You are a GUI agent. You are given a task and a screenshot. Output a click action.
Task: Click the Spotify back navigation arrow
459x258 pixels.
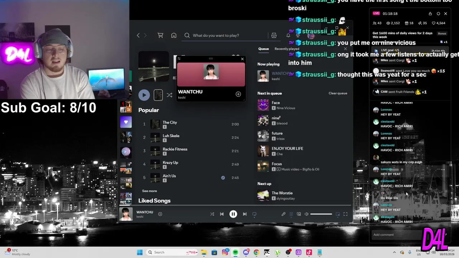point(138,35)
